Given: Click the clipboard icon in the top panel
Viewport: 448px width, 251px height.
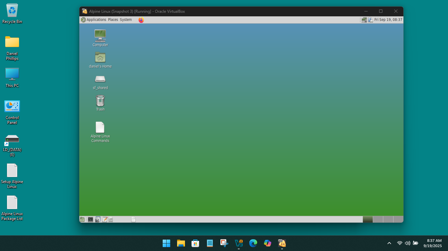Looking at the screenshot, I should [370, 20].
